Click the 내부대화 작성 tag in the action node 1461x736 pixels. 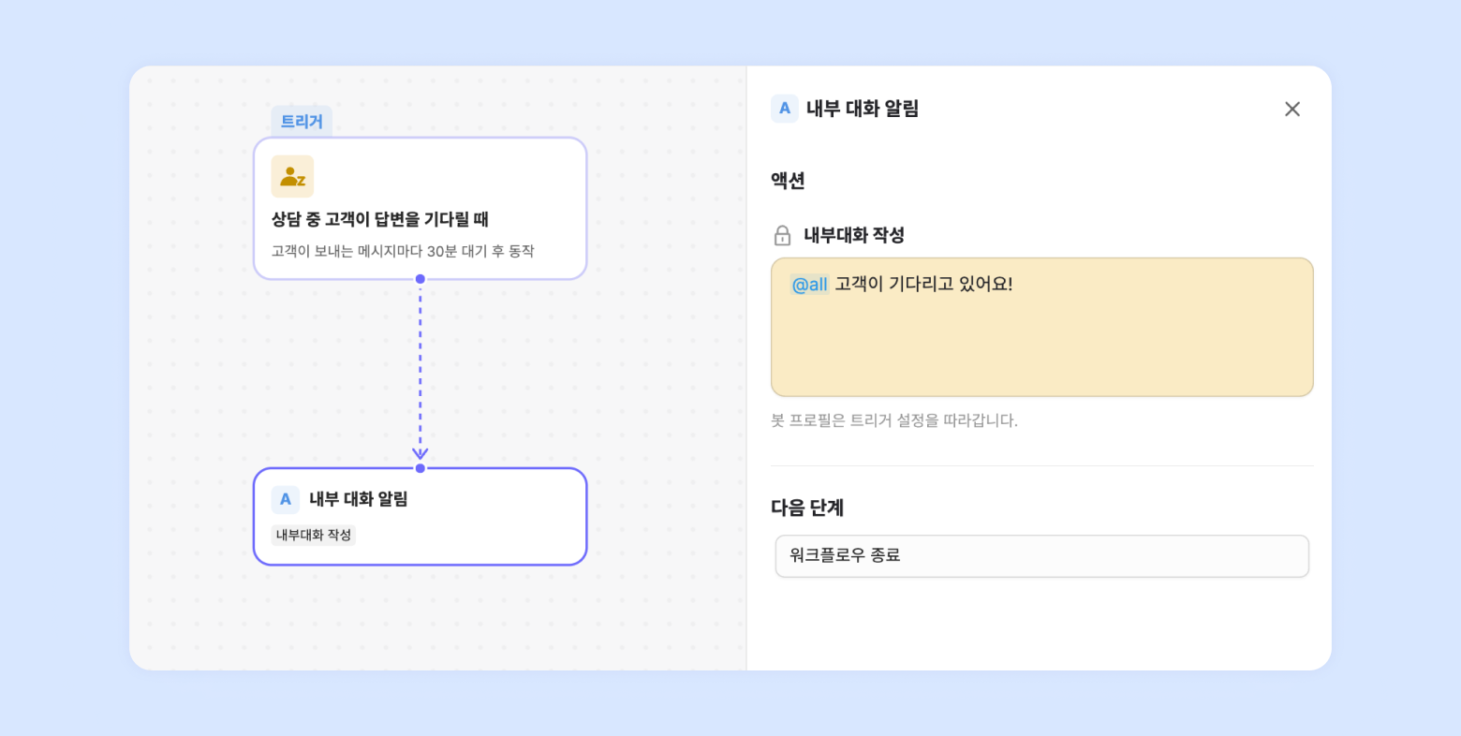[314, 536]
